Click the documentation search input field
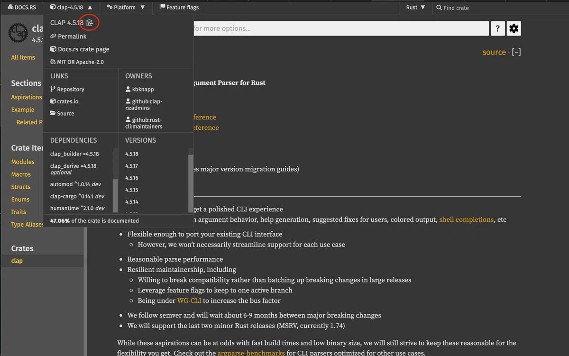 click(340, 28)
